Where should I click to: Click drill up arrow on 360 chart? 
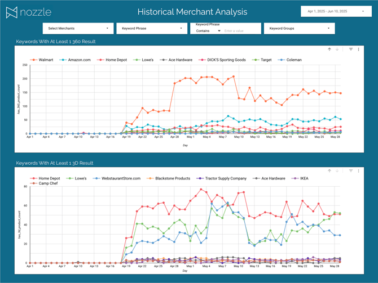[x=329, y=50]
